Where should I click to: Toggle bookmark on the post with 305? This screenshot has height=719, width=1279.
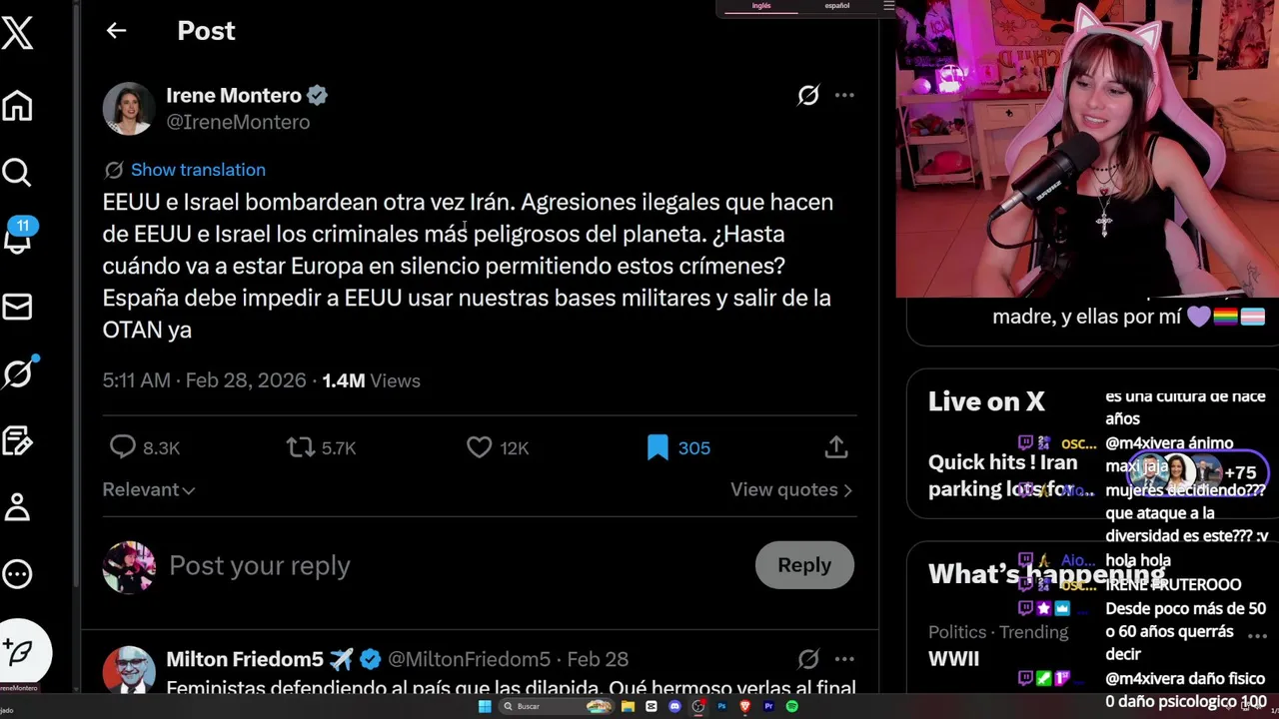(x=657, y=448)
